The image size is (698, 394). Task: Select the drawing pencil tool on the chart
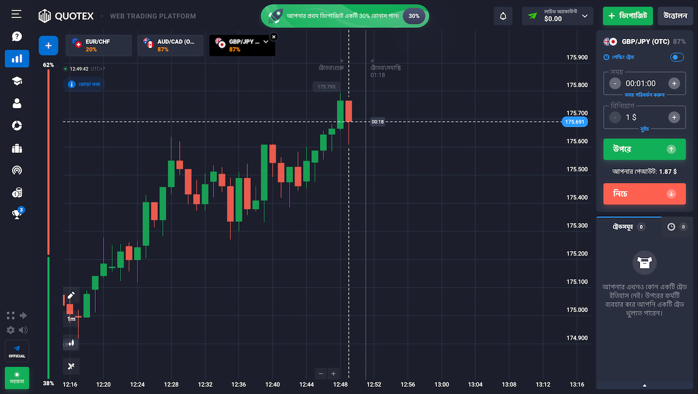[x=70, y=295]
